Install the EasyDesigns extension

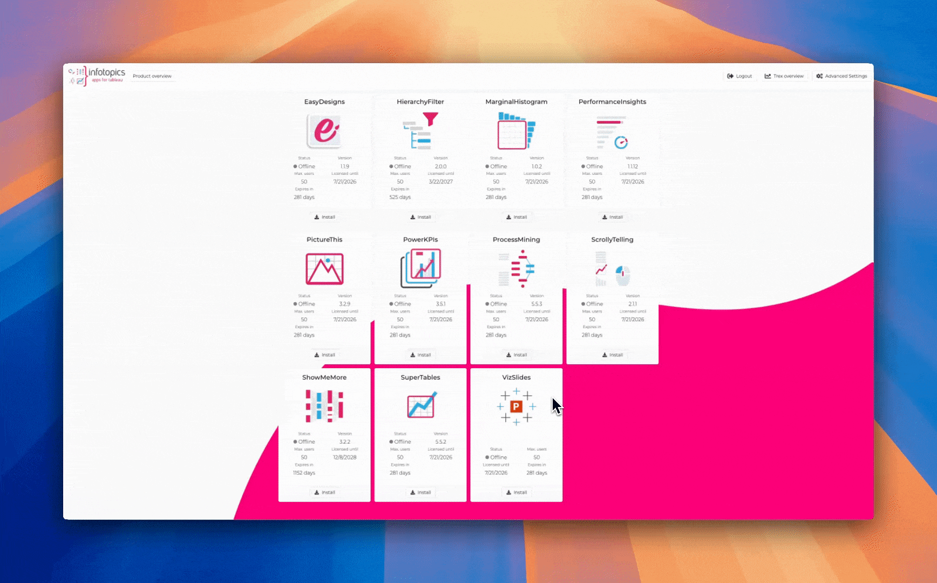pyautogui.click(x=324, y=217)
